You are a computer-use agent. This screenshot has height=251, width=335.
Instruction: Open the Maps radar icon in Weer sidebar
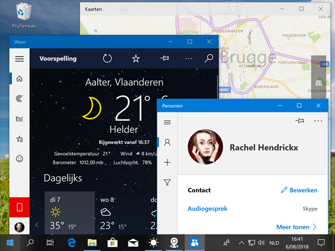point(19,98)
